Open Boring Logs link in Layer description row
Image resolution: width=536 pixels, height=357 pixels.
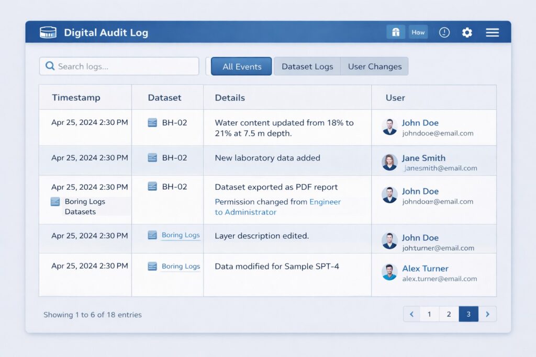point(181,235)
